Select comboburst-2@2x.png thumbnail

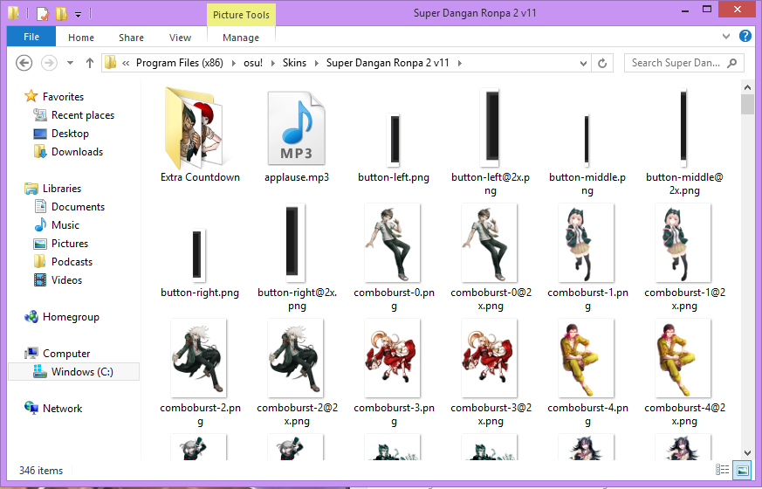tap(296, 358)
